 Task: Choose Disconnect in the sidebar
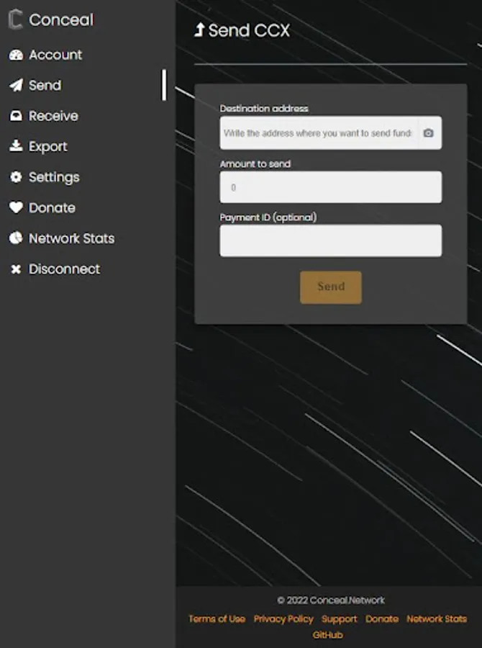coord(65,269)
